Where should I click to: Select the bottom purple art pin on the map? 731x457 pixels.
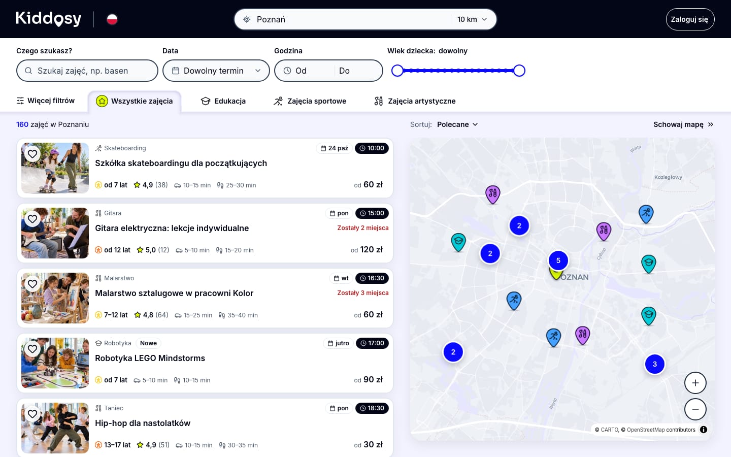point(582,335)
